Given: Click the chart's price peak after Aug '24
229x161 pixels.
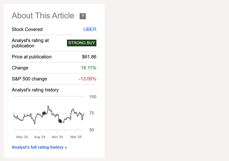Looking at the screenshot, I should (48, 106).
